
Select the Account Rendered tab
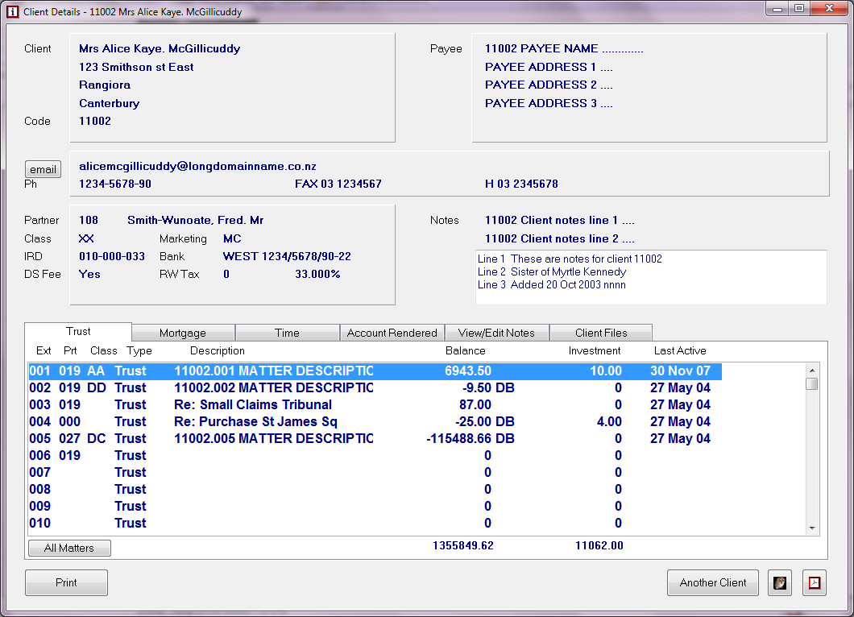coord(392,333)
